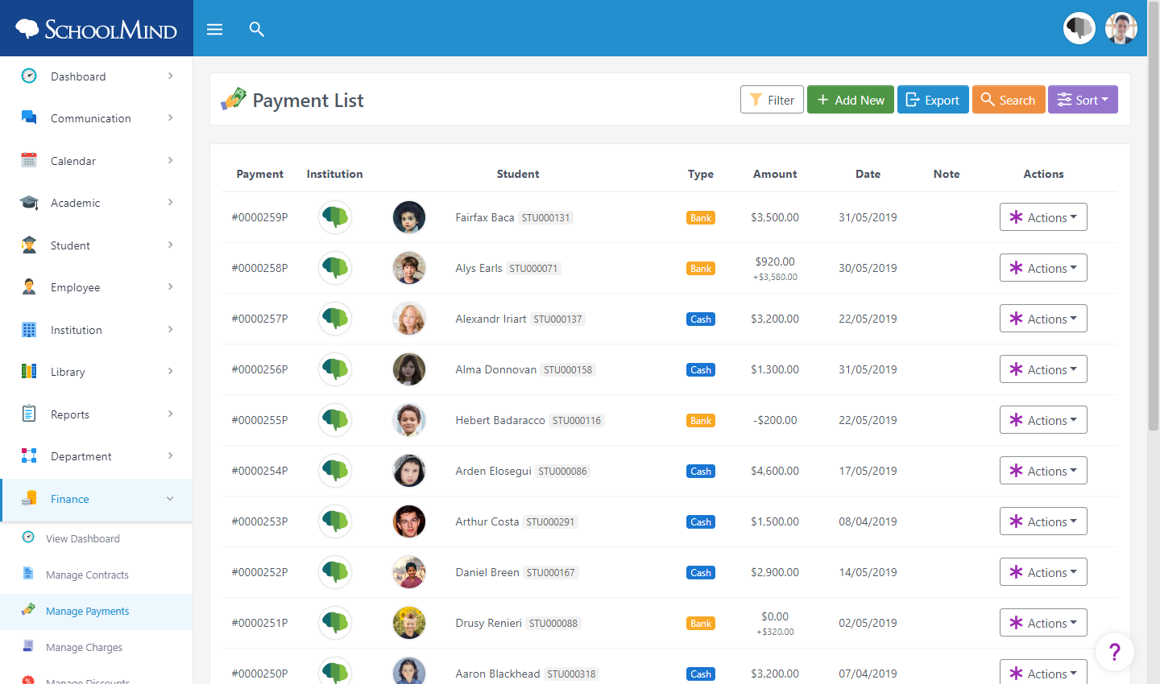Click payment number #0000257P
The width and height of the screenshot is (1160, 684).
(x=259, y=319)
